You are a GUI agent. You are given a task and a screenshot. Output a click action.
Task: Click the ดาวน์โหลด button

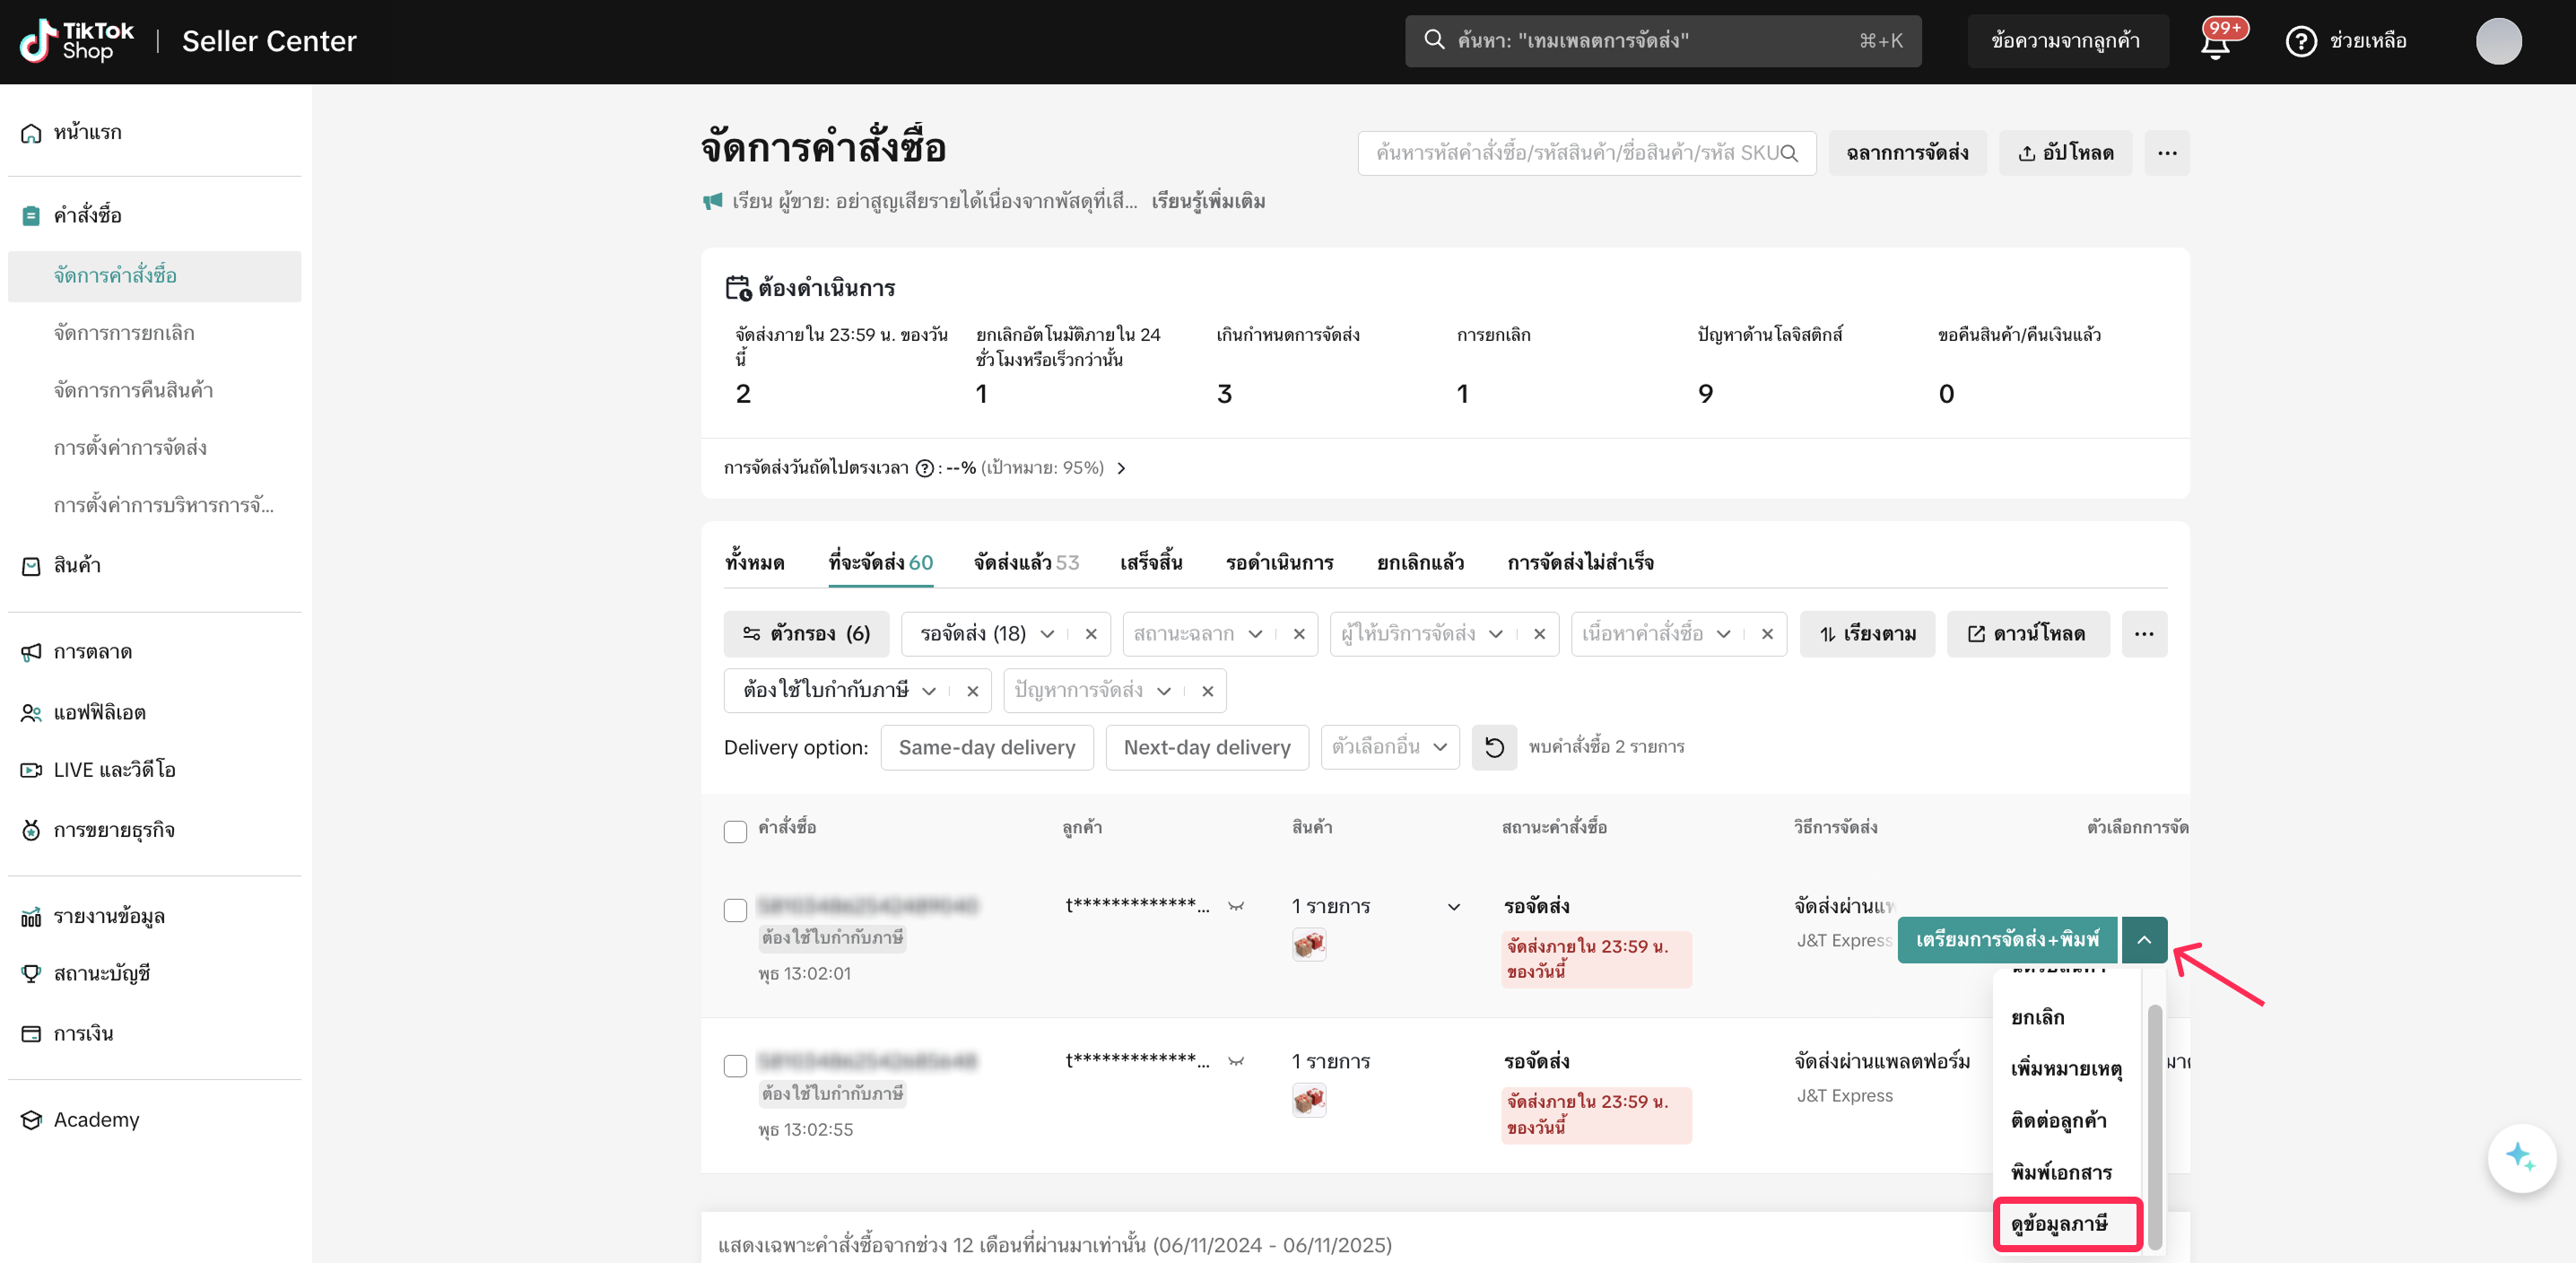pos(2027,634)
